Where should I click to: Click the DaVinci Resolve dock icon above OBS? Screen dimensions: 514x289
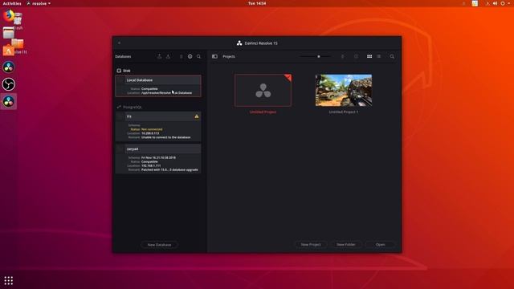[x=9, y=67]
